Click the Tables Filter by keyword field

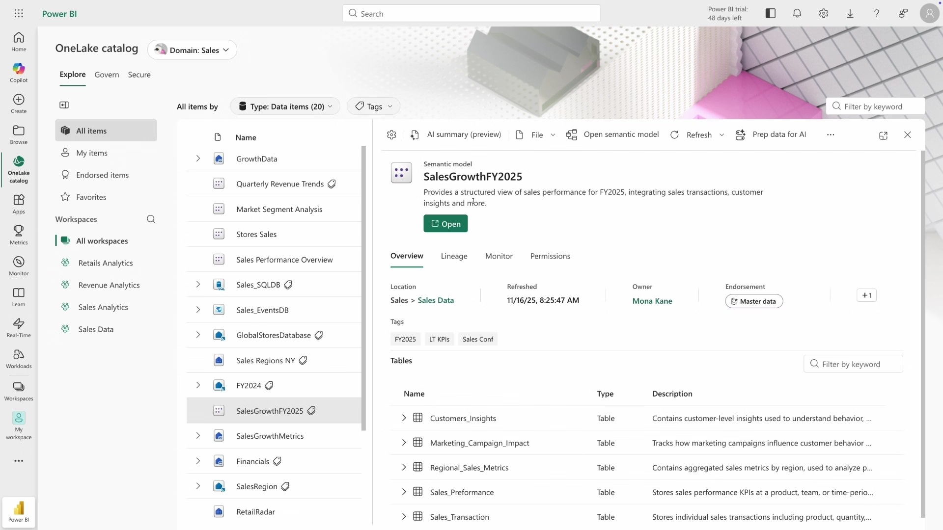point(853,364)
